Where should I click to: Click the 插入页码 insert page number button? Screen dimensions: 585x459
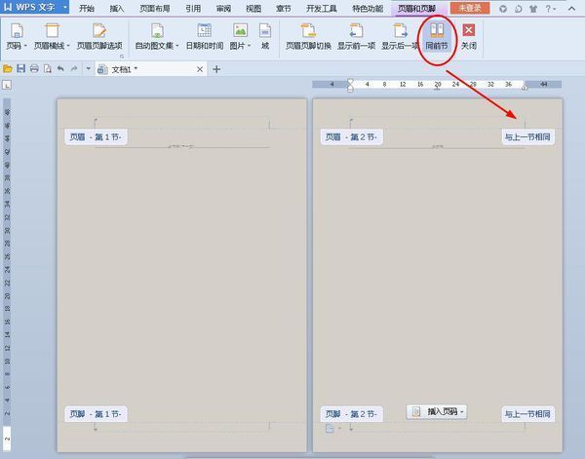pyautogui.click(x=437, y=412)
